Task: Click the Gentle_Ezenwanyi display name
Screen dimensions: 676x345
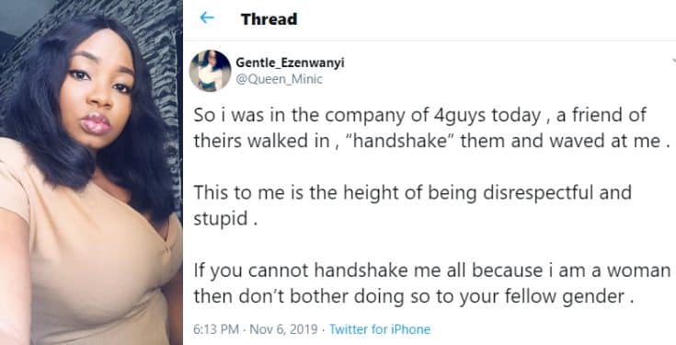Action: pyautogui.click(x=290, y=63)
